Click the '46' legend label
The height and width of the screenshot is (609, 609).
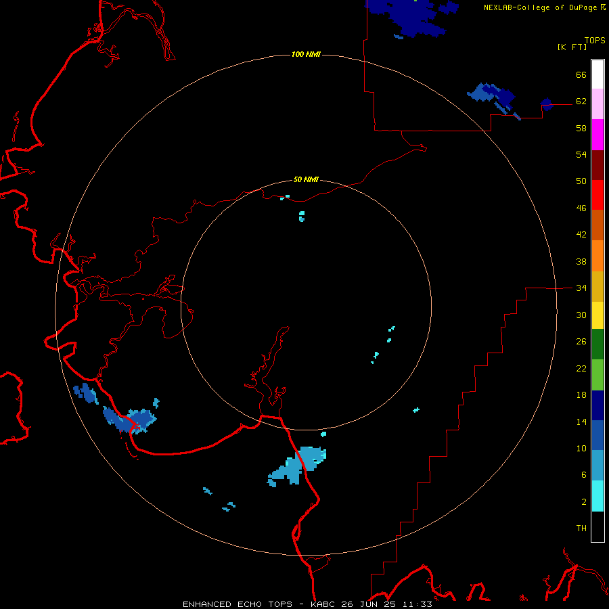point(581,208)
